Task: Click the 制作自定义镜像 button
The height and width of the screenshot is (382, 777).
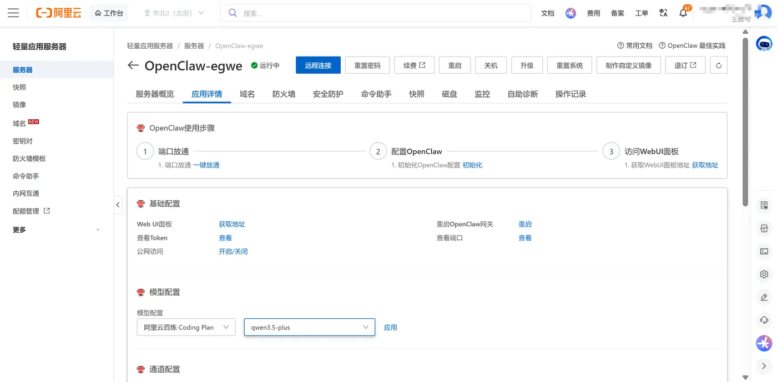Action: coord(628,65)
